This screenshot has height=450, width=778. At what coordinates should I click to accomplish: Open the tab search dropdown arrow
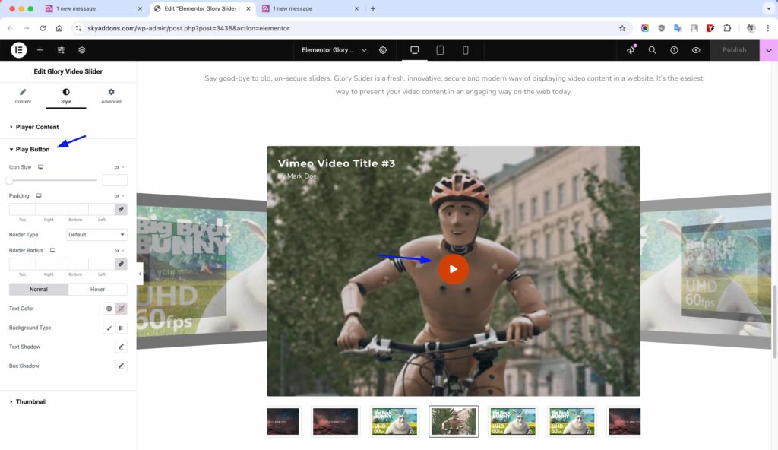pos(769,8)
